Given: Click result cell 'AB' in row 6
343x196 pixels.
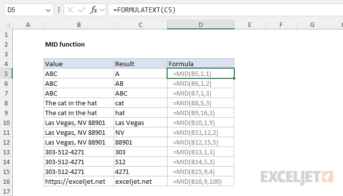Looking at the screenshot, I should (141, 83).
